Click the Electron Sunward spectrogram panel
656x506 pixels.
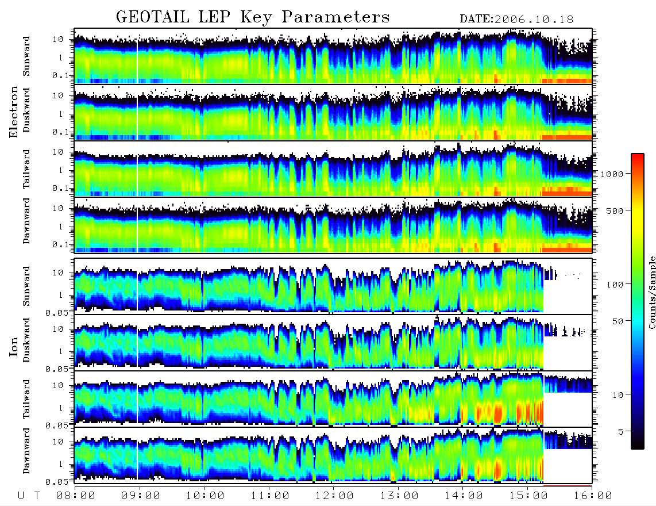(333, 56)
